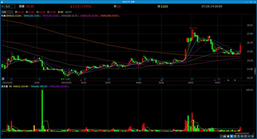Screen dimensions: 257x139
Task: Click the month marker icon near 07/03
Action: pyautogui.click(x=219, y=79)
